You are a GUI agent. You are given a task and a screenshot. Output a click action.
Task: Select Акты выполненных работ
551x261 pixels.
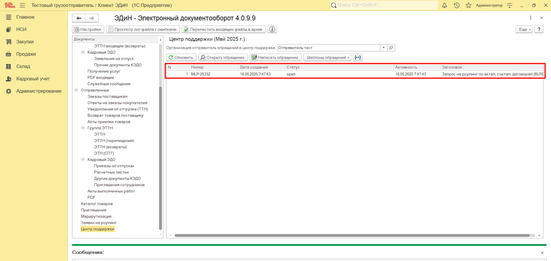111,191
